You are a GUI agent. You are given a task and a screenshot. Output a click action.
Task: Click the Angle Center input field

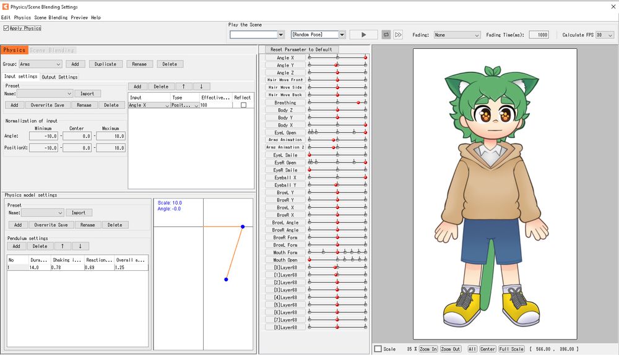[x=77, y=136]
